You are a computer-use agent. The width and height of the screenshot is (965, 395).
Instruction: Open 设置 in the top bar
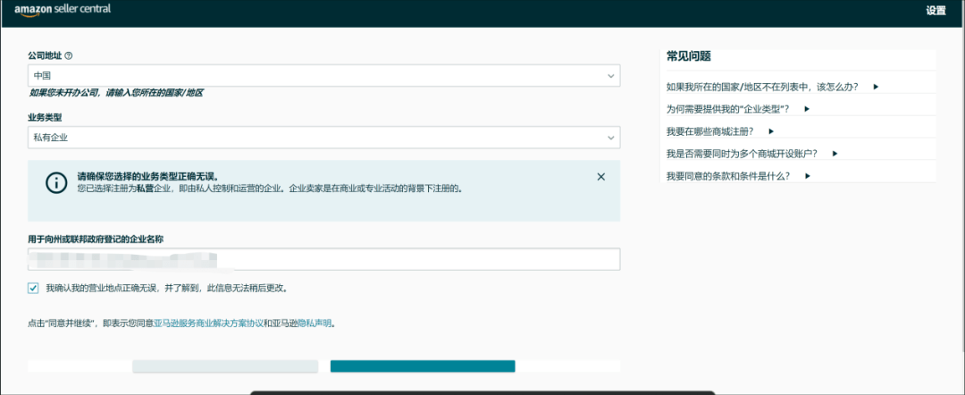pyautogui.click(x=936, y=11)
